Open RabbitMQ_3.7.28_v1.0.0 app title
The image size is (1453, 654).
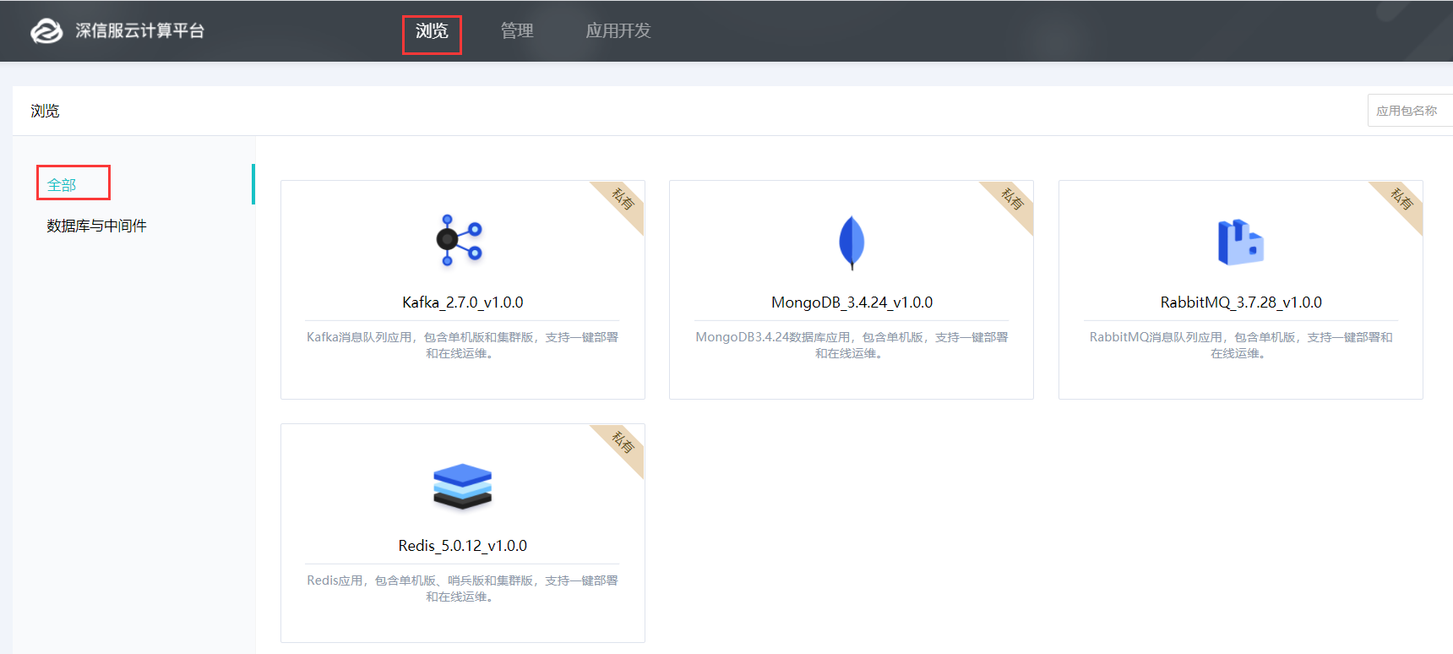tap(1241, 302)
